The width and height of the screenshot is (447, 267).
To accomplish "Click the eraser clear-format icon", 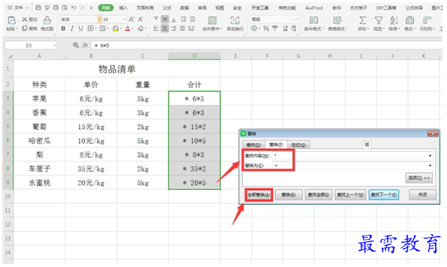I will (140, 29).
